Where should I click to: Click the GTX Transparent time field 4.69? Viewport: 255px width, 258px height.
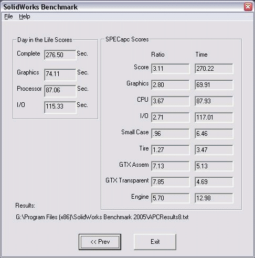(214, 182)
